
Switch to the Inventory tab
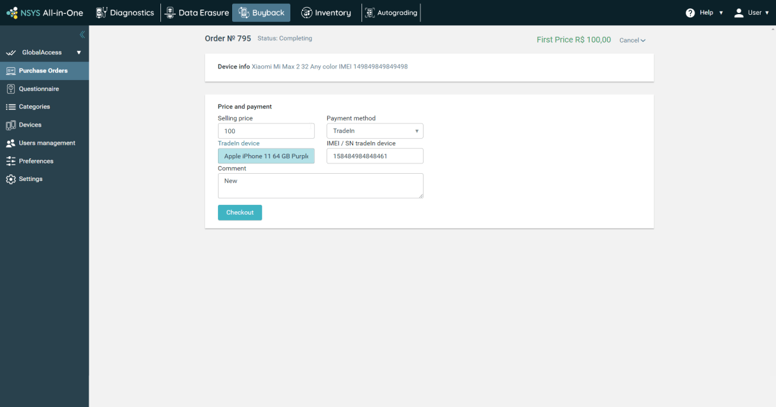pos(326,13)
